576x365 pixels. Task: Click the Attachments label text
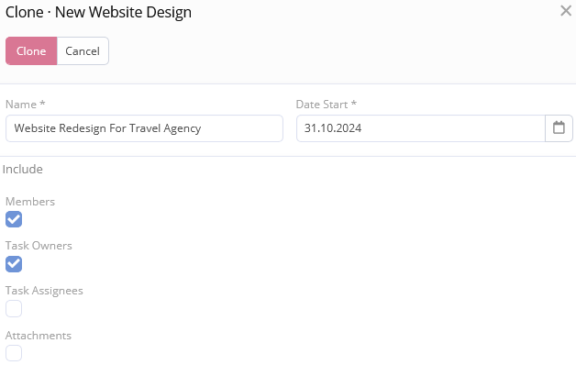39,336
